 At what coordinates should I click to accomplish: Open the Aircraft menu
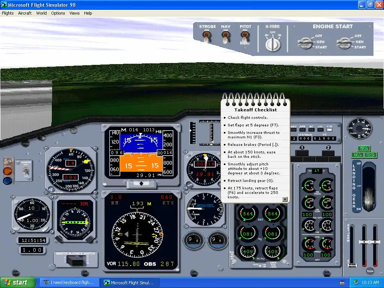coord(25,13)
